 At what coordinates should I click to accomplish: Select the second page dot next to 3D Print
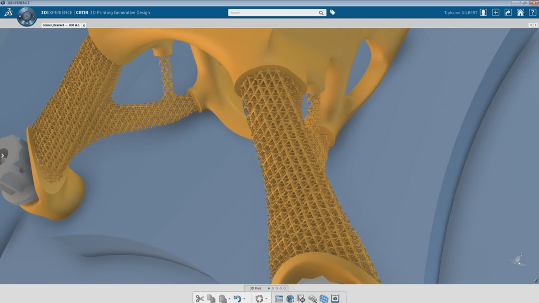(x=273, y=288)
